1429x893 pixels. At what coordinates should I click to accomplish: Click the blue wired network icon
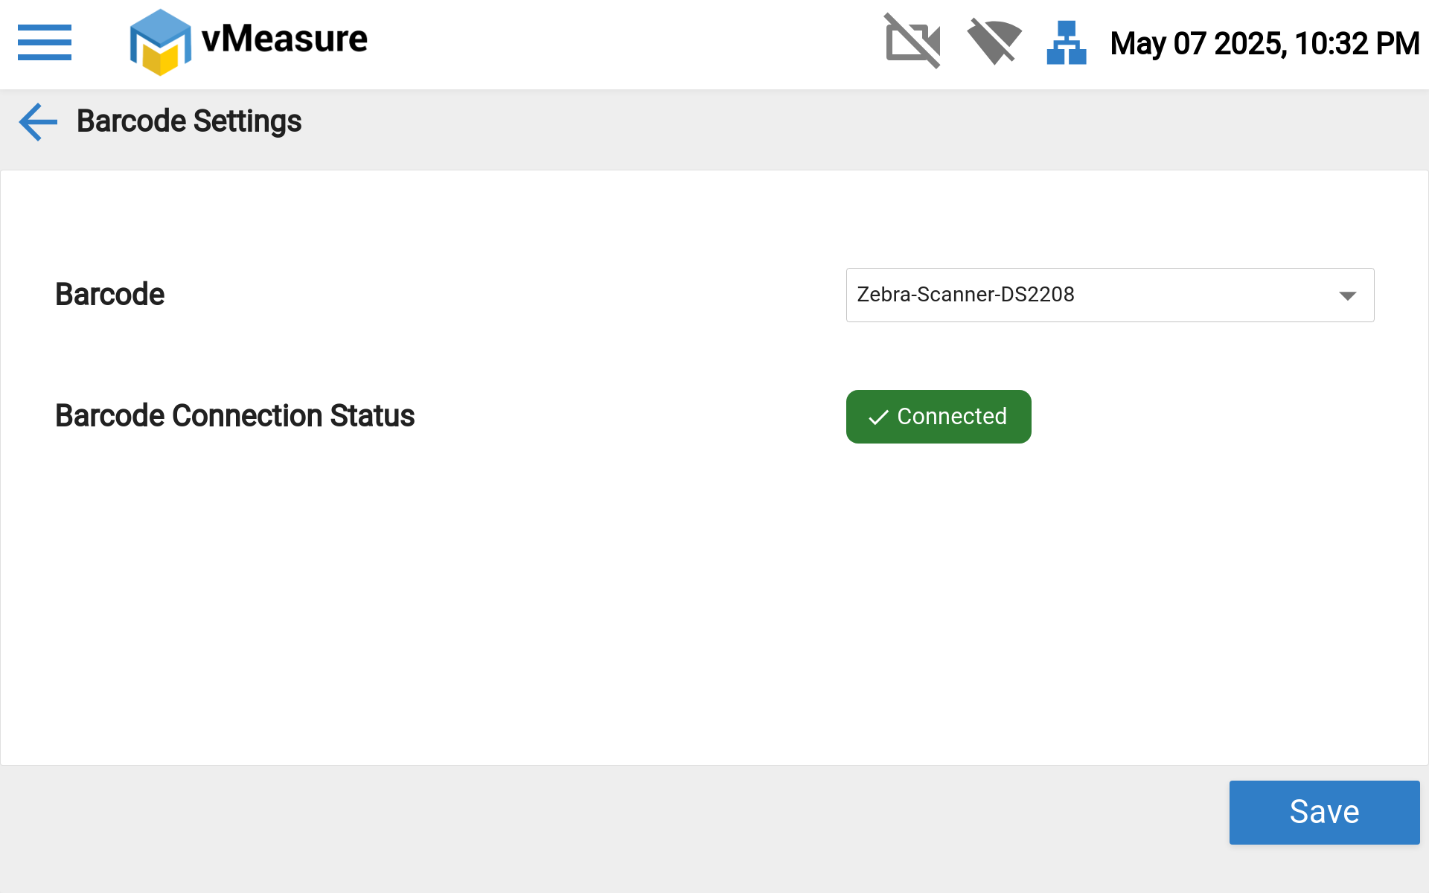tap(1066, 42)
